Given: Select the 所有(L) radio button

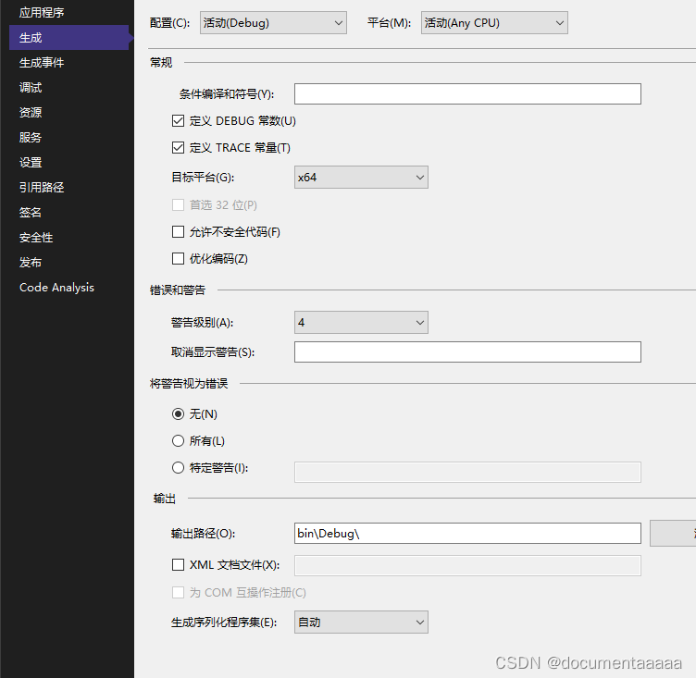Looking at the screenshot, I should pos(178,440).
